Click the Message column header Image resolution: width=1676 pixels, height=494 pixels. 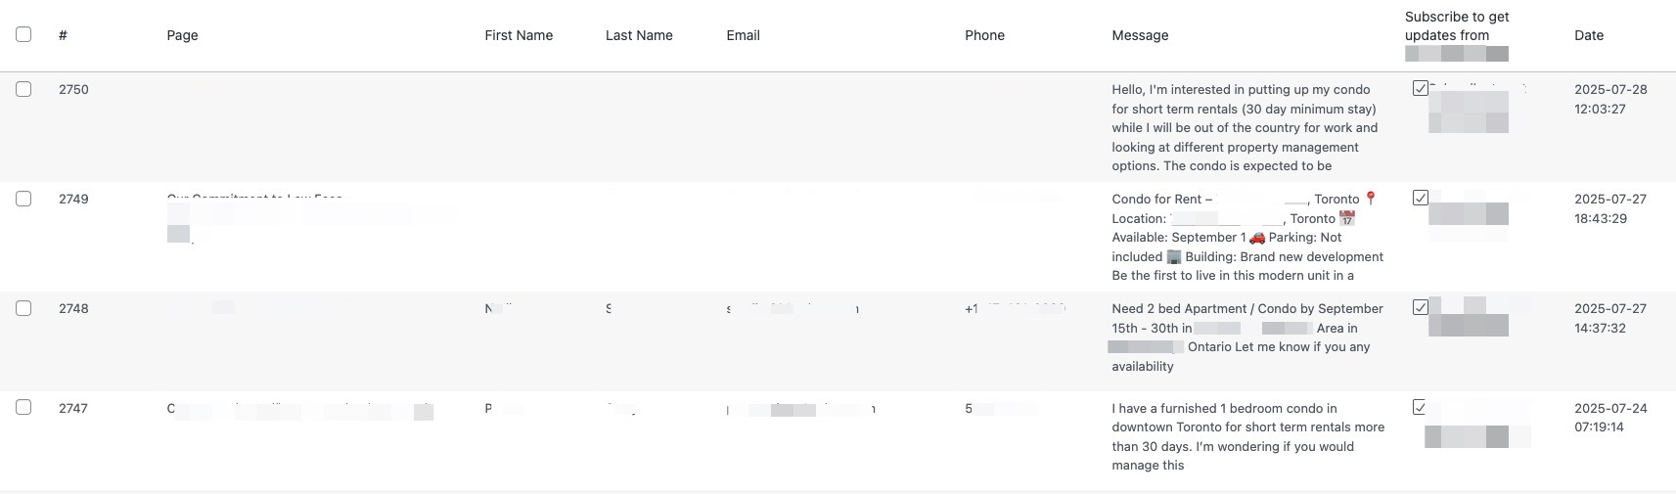click(1140, 35)
